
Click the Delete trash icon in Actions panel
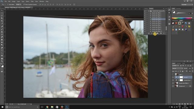[164, 33]
